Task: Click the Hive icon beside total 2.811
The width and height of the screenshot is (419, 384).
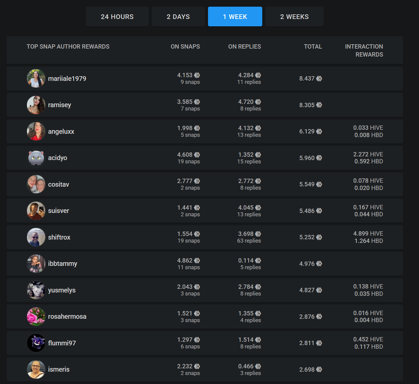Action: pyautogui.click(x=319, y=343)
